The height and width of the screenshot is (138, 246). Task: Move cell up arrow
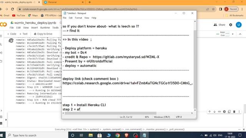[x=209, y=112]
